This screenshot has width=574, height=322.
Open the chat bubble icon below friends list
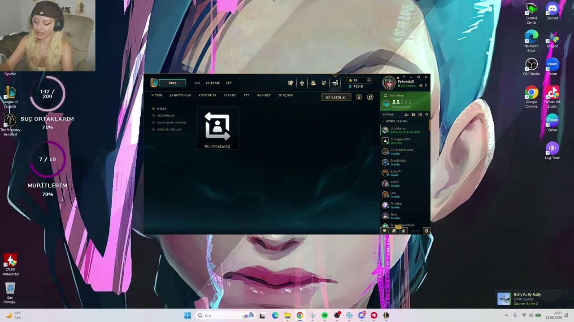[384, 231]
